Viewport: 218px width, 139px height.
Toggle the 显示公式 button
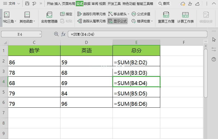[x=117, y=21]
